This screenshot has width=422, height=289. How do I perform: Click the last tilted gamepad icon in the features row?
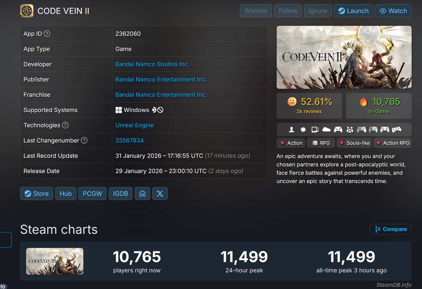click(397, 130)
